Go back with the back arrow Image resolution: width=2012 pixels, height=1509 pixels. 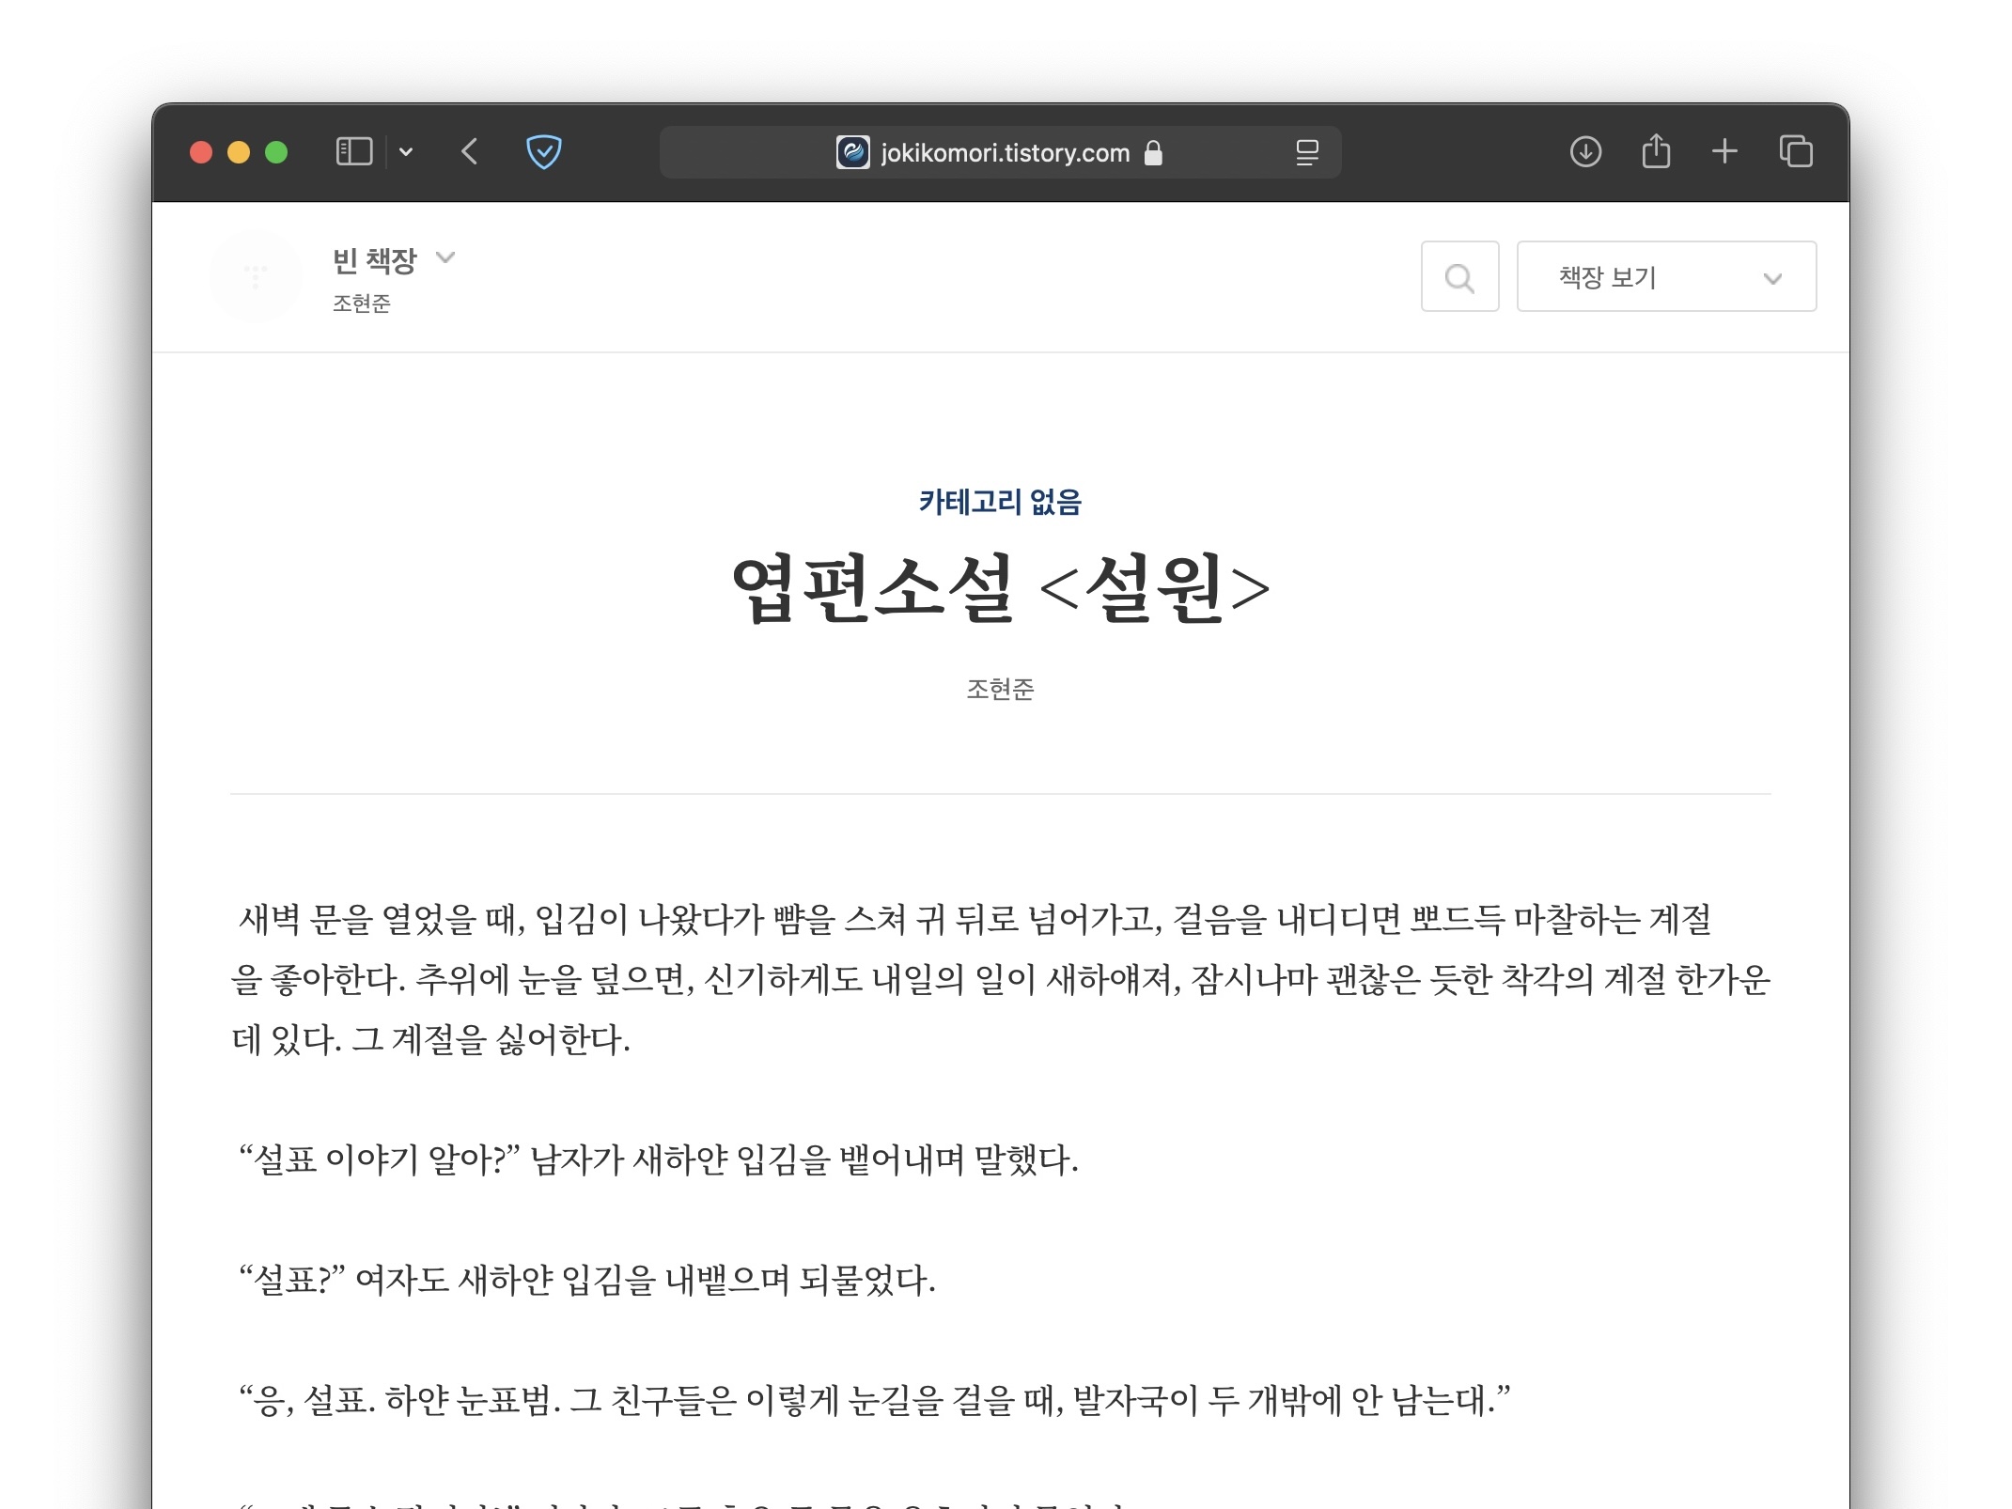click(470, 152)
